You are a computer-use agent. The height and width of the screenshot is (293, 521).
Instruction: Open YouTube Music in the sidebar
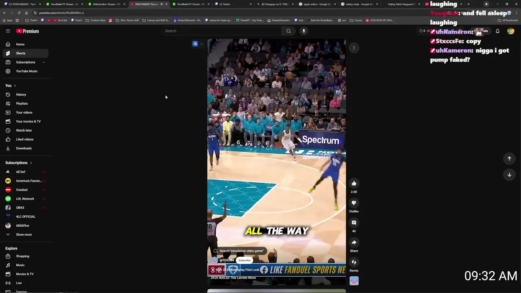pos(26,71)
